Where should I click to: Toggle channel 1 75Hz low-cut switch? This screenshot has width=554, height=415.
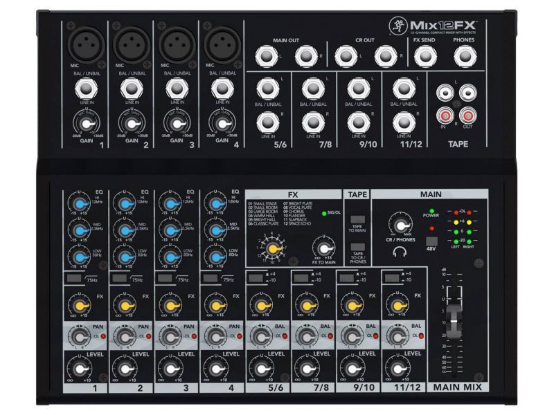[x=73, y=278]
